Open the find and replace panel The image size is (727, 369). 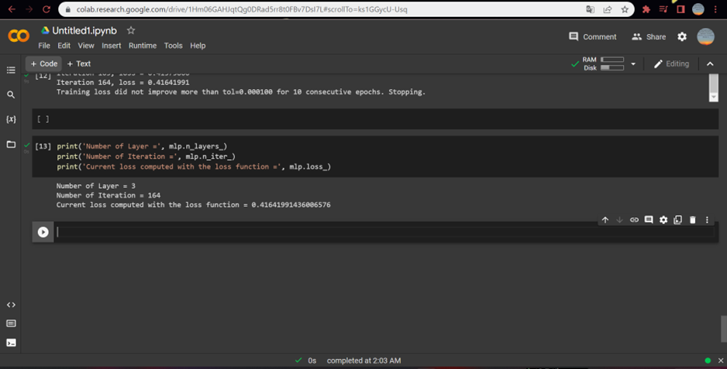(x=11, y=94)
